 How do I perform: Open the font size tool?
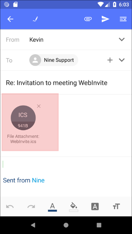(116, 207)
